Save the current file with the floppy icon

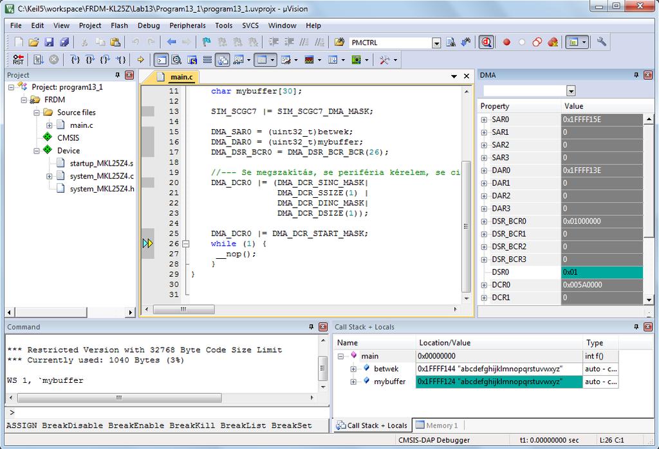pyautogui.click(x=49, y=42)
